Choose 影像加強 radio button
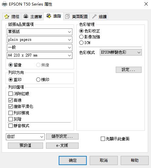151x168 pixels. (x=81, y=37)
